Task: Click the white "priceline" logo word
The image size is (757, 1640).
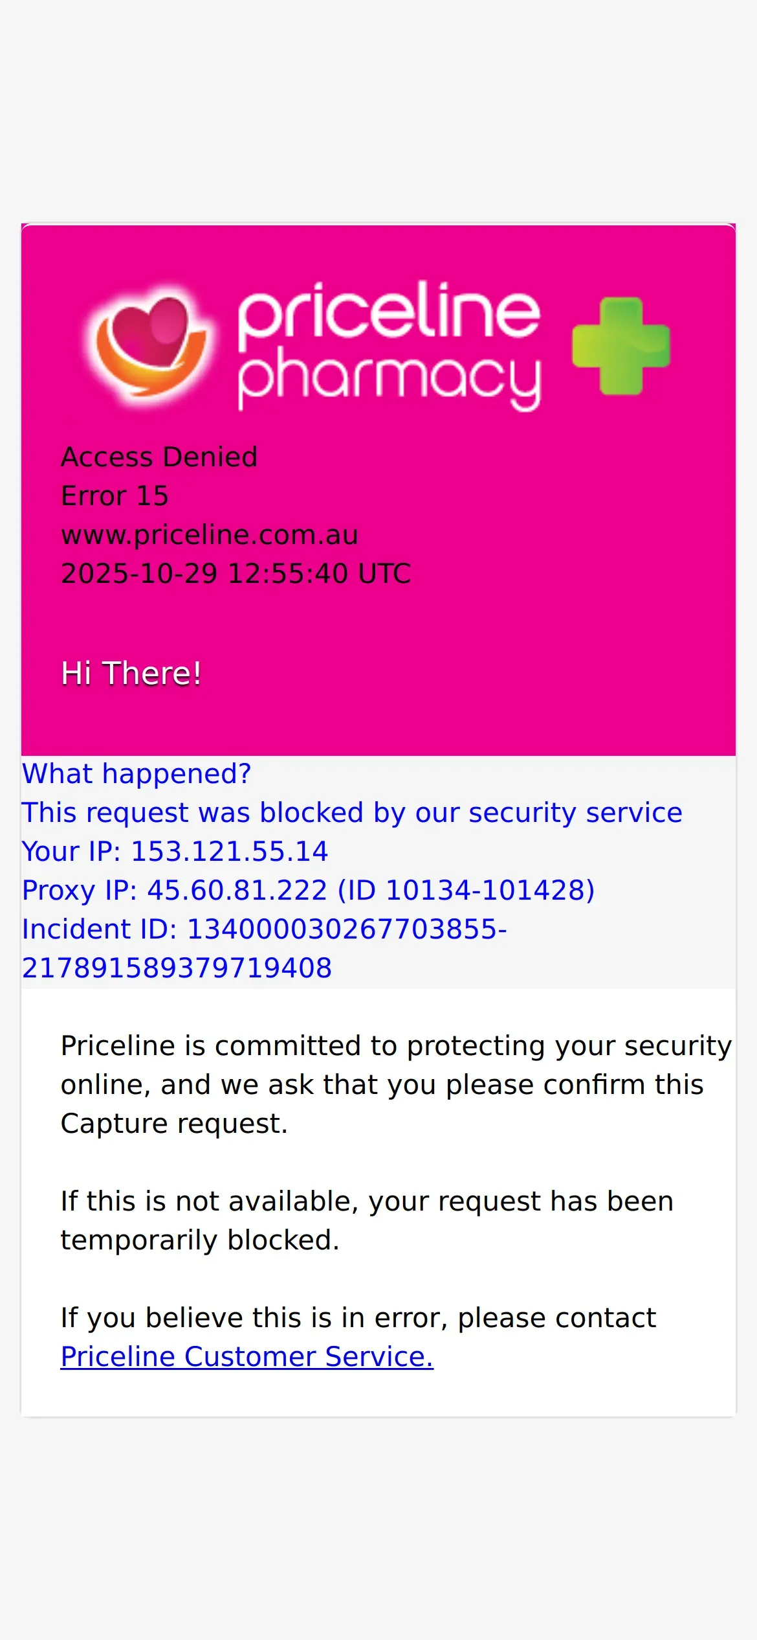Action: pyautogui.click(x=388, y=310)
